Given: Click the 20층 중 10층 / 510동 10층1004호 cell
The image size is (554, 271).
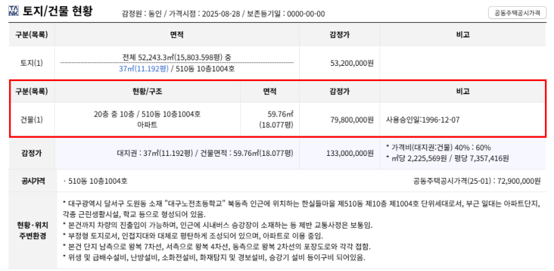Looking at the screenshot, I should pos(148,114).
